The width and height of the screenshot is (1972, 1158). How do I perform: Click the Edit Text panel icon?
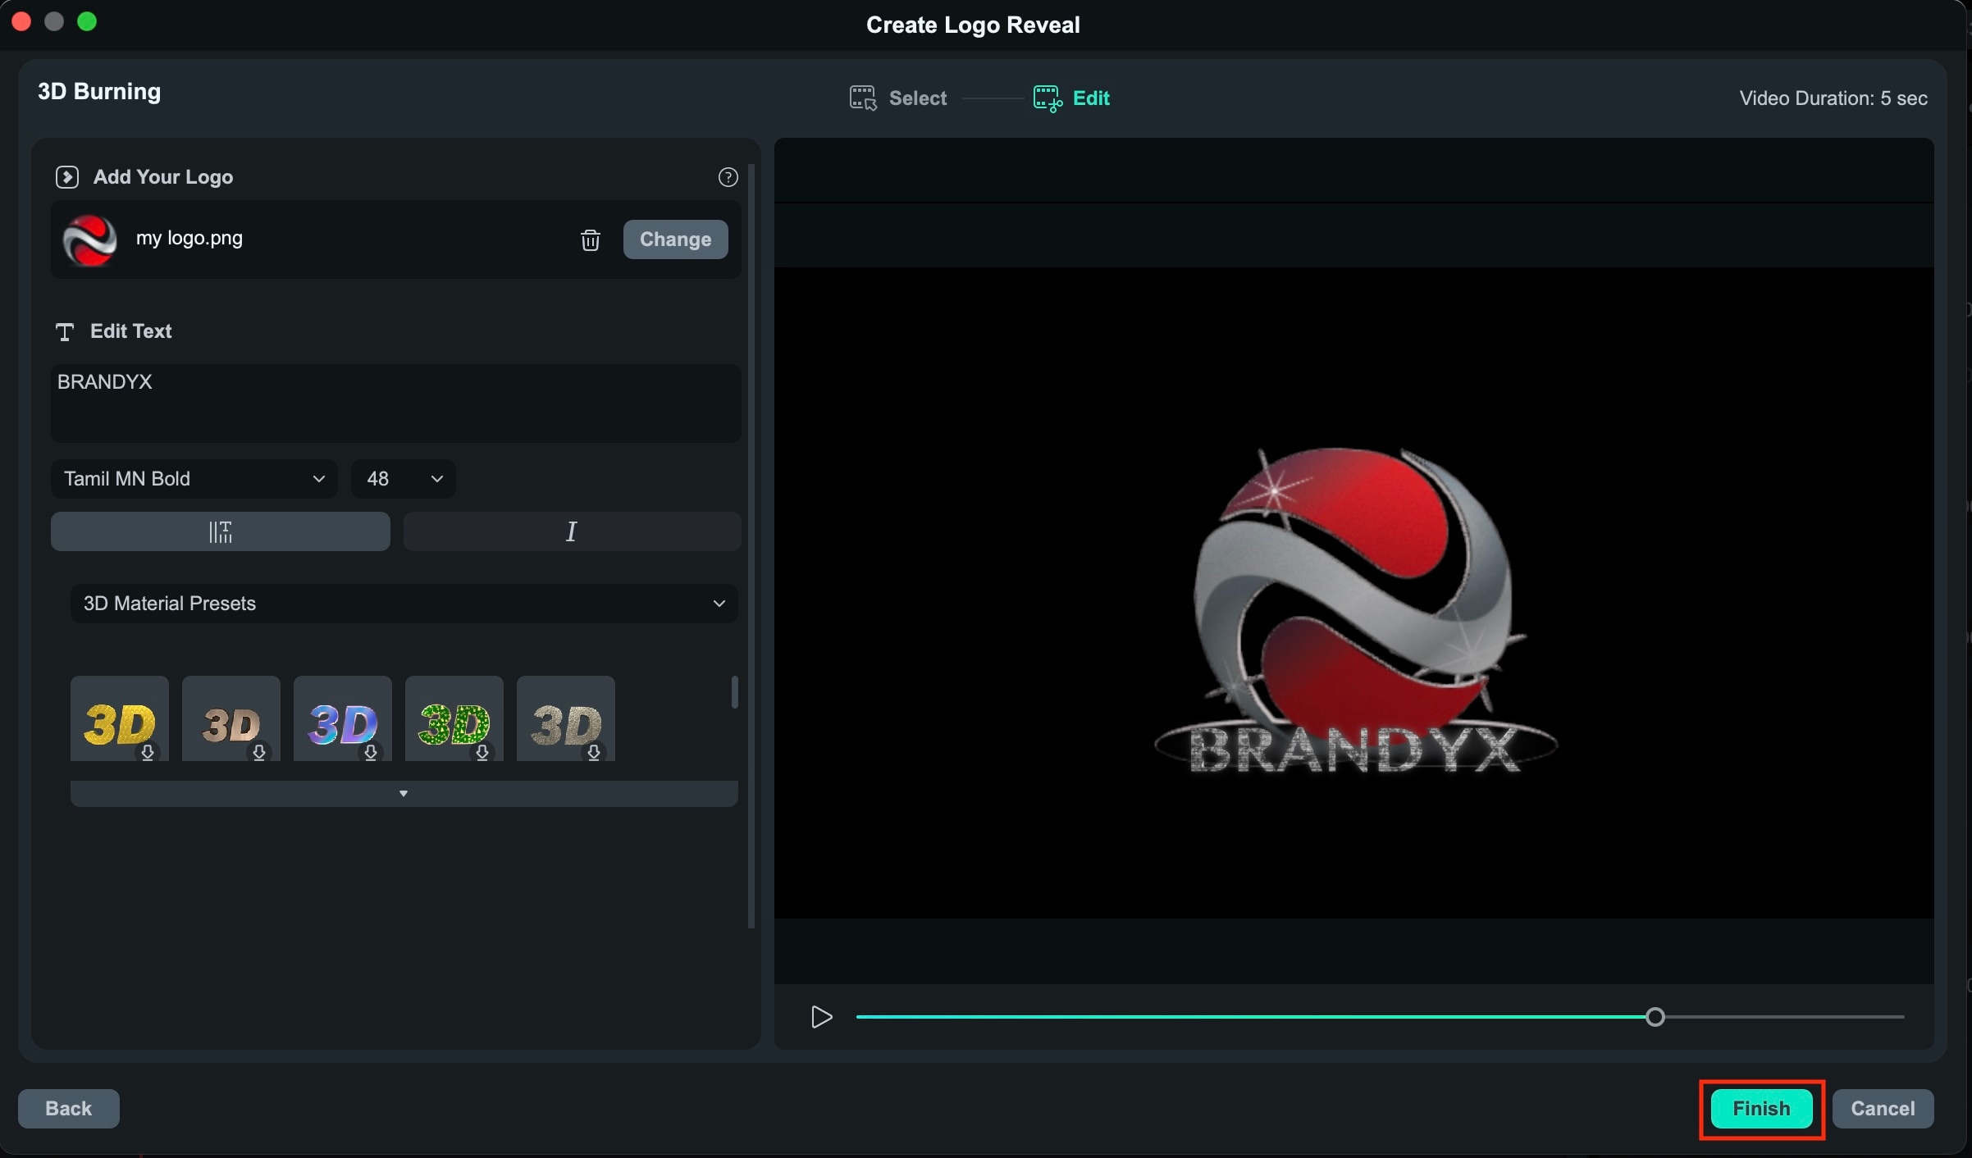pos(65,331)
